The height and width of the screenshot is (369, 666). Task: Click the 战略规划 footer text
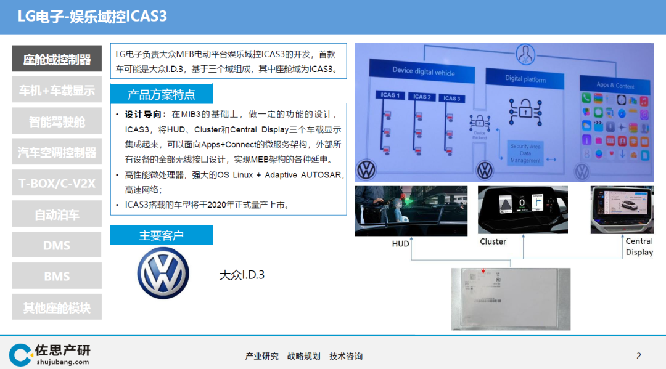pos(303,356)
